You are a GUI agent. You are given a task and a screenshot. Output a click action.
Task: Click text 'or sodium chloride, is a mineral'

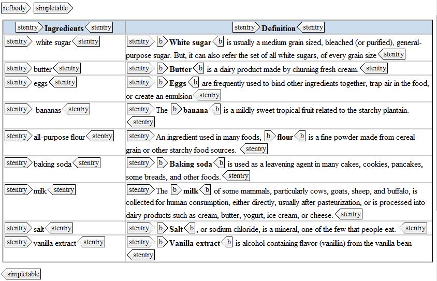(x=249, y=229)
